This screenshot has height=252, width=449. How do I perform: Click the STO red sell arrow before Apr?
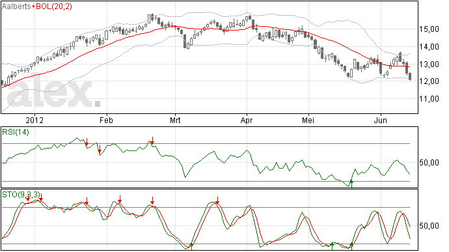click(x=217, y=201)
